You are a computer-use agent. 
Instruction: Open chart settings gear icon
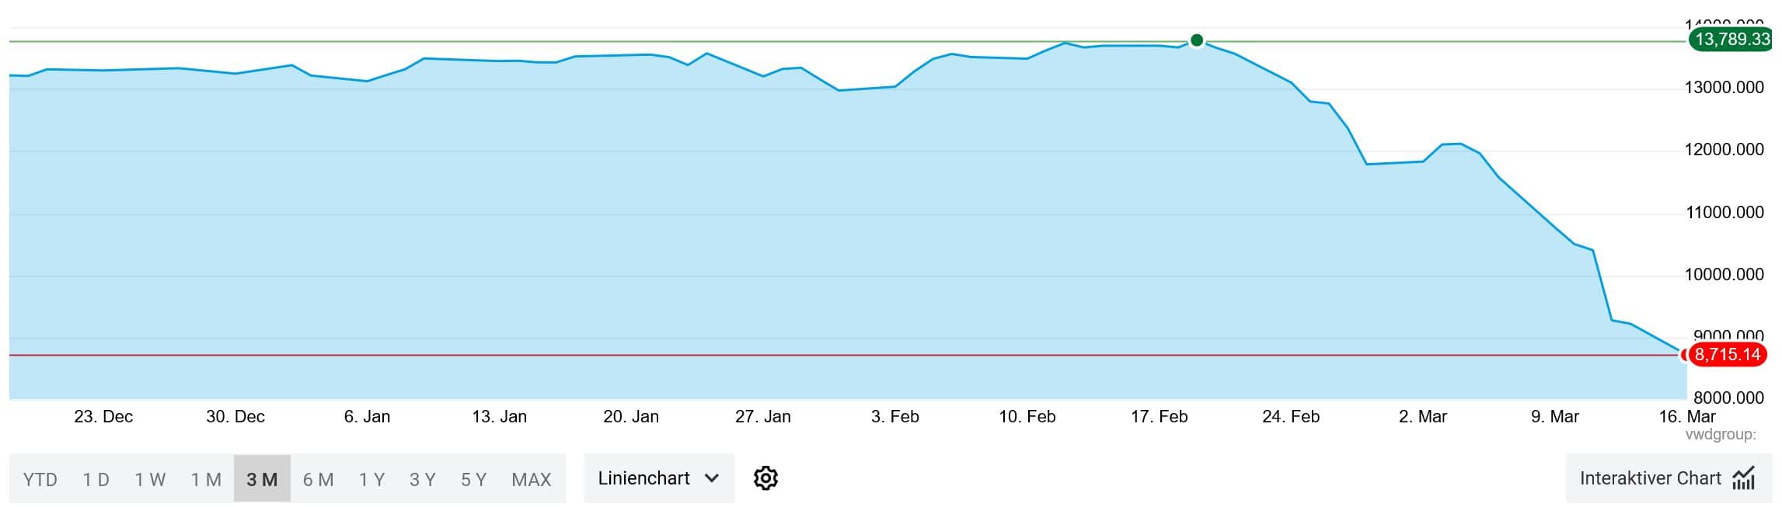point(765,478)
